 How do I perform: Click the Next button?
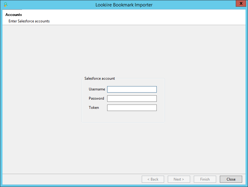tap(179, 179)
